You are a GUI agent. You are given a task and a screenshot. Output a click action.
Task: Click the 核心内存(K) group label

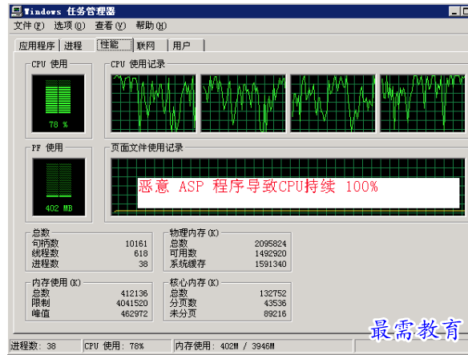[x=194, y=282]
